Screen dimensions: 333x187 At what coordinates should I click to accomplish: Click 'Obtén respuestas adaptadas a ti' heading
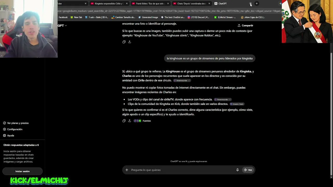(21, 145)
